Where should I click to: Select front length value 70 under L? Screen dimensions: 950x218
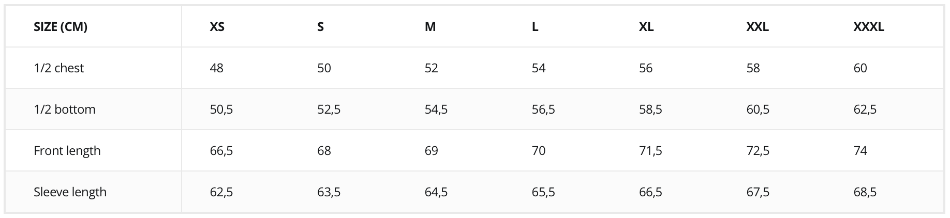pyautogui.click(x=539, y=151)
